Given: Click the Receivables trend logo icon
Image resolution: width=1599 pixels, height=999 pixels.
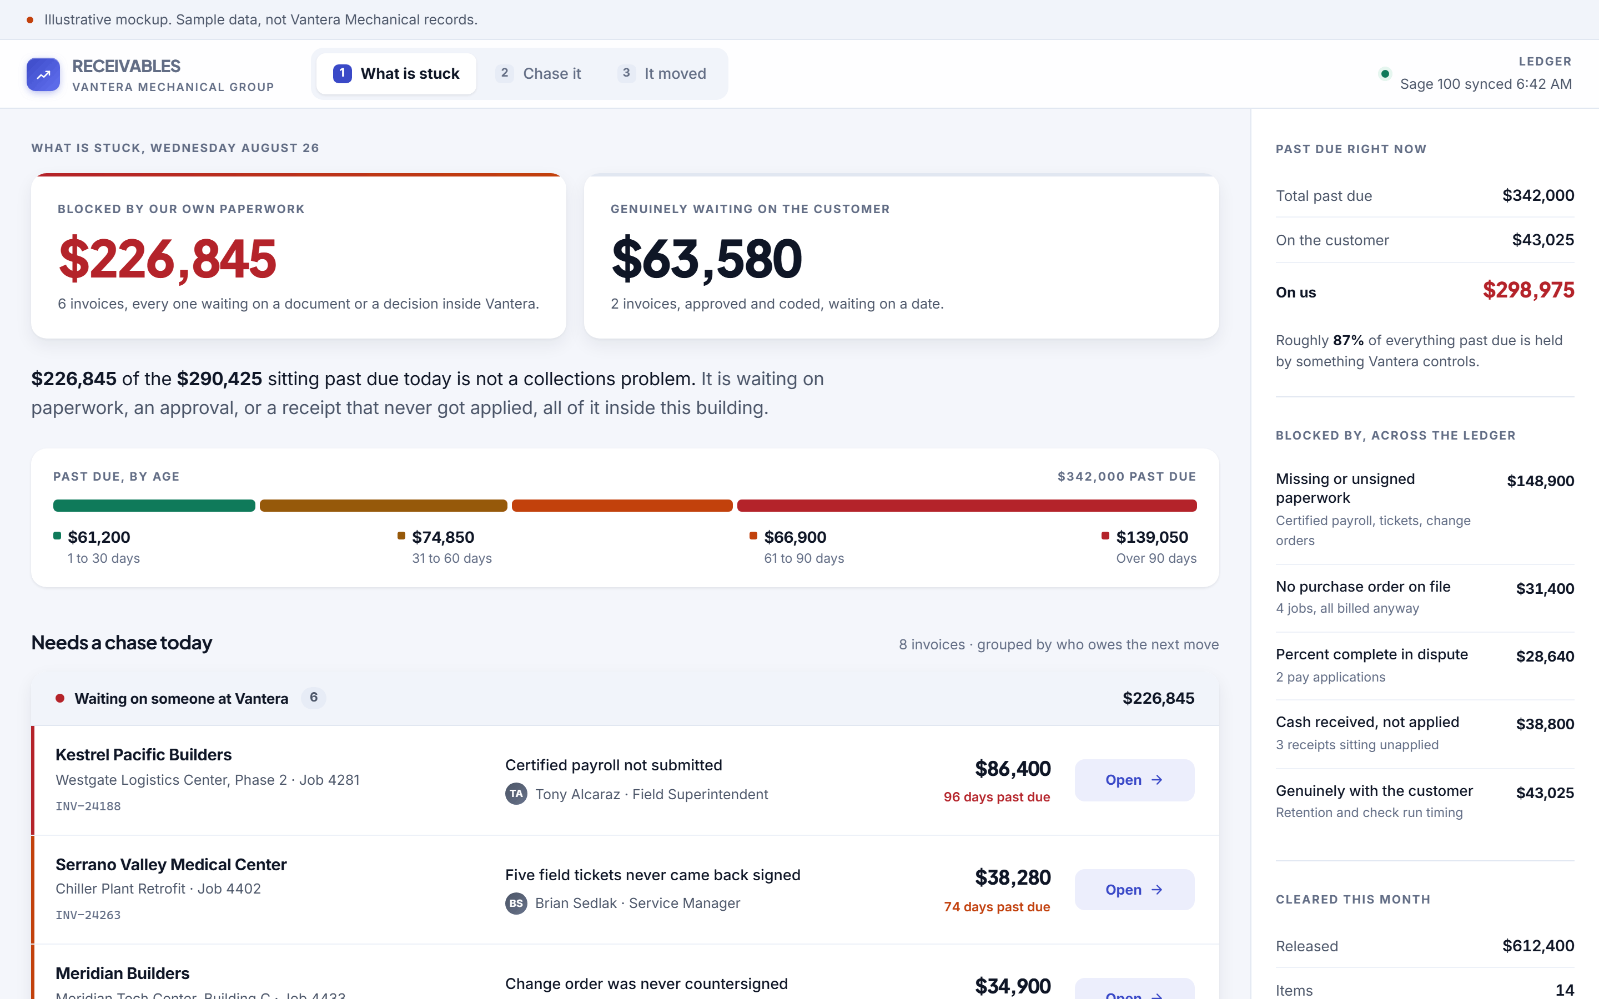Looking at the screenshot, I should 43,74.
